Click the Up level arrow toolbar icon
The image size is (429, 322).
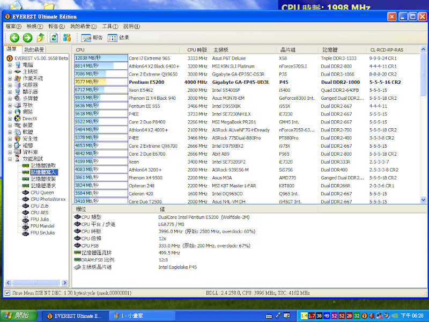pyautogui.click(x=41, y=38)
